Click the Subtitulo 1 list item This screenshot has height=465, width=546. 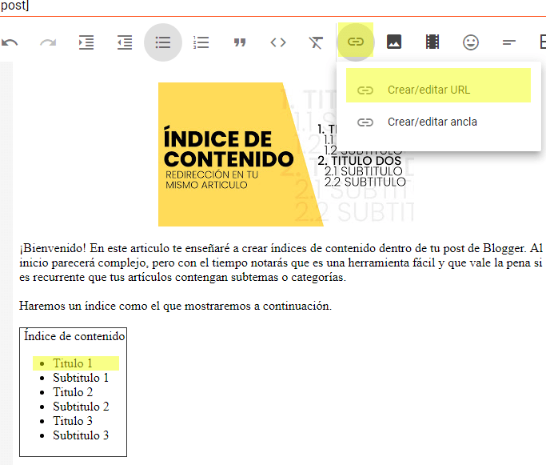pyautogui.click(x=81, y=378)
